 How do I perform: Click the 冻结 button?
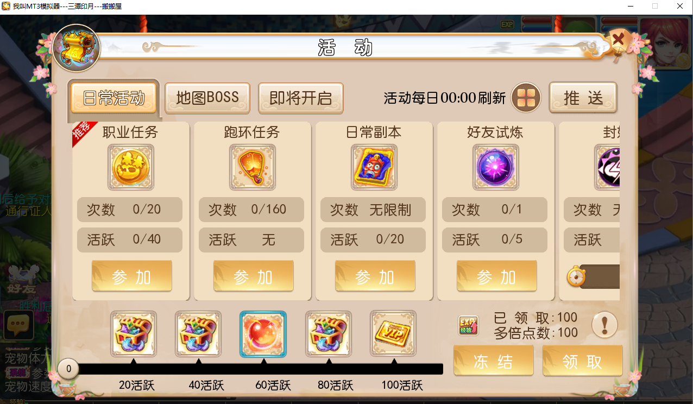493,361
